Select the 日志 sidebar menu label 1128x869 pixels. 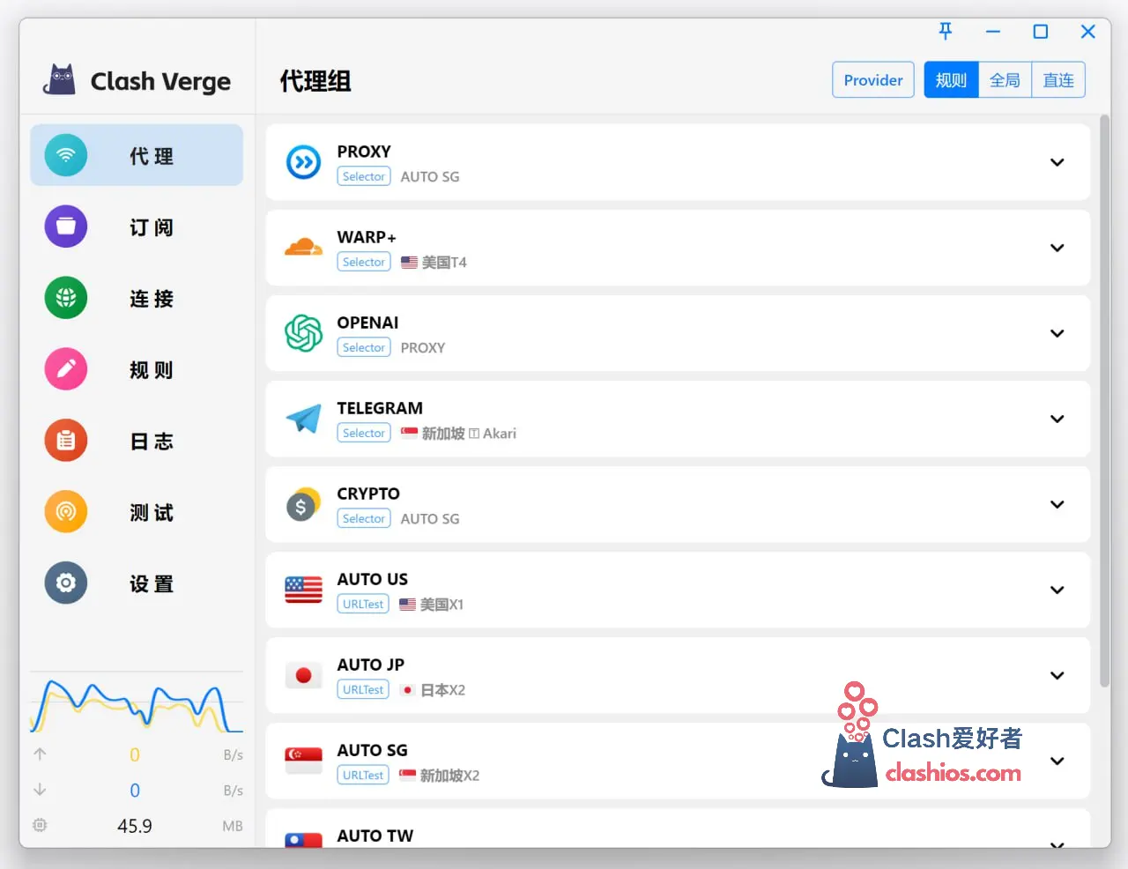[152, 442]
